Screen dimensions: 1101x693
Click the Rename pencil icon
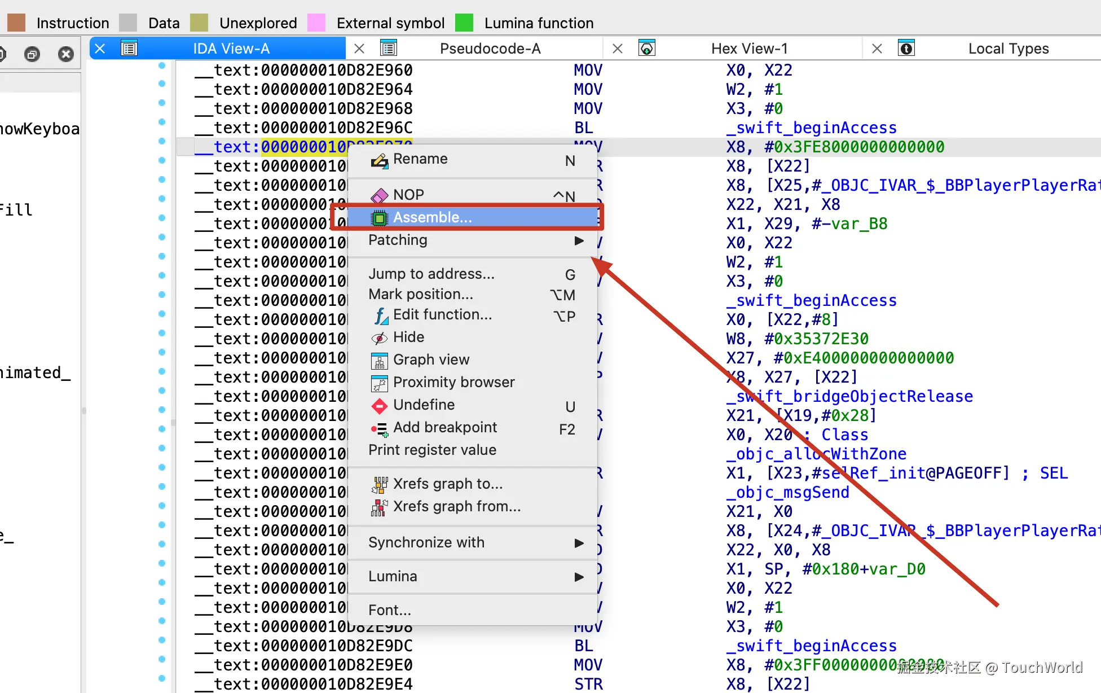pyautogui.click(x=379, y=160)
